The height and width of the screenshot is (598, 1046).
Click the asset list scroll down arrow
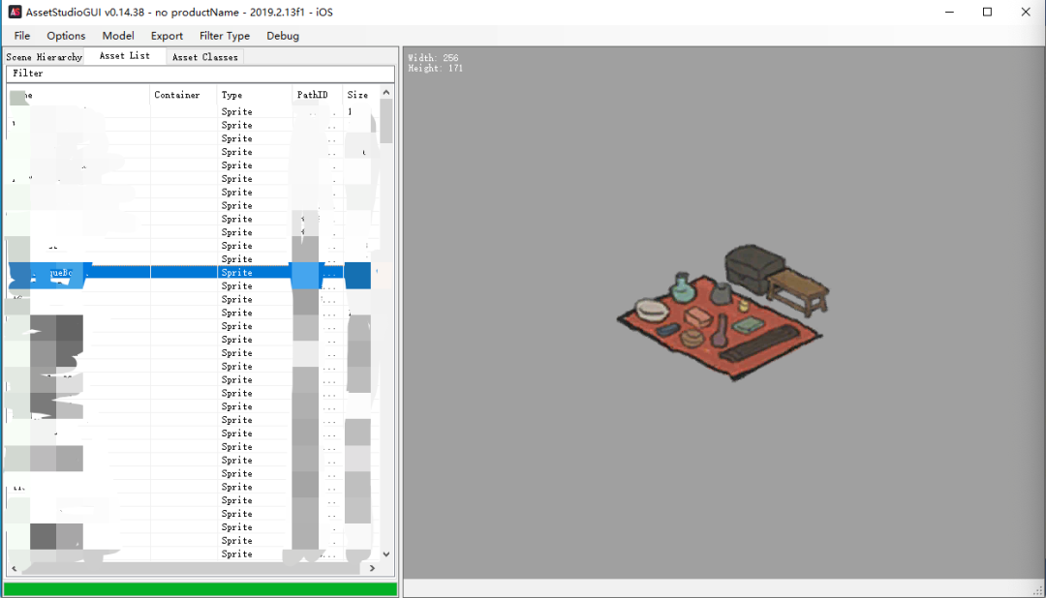[386, 554]
